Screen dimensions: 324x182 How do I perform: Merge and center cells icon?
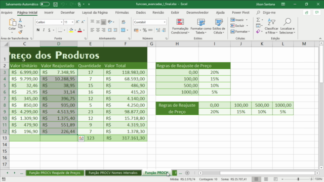(x=123, y=30)
